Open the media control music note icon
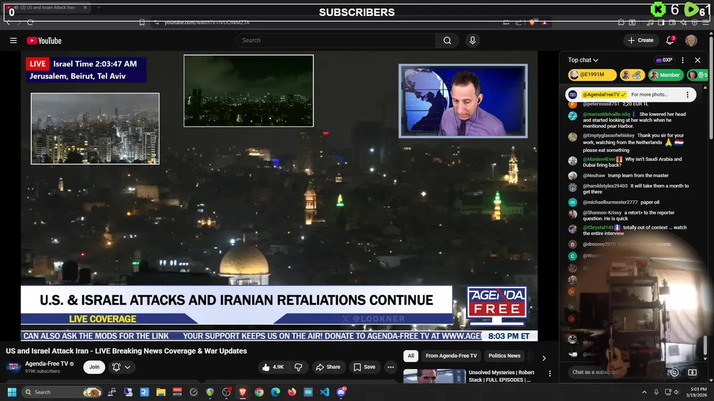The width and height of the screenshot is (714, 401). tap(650, 22)
